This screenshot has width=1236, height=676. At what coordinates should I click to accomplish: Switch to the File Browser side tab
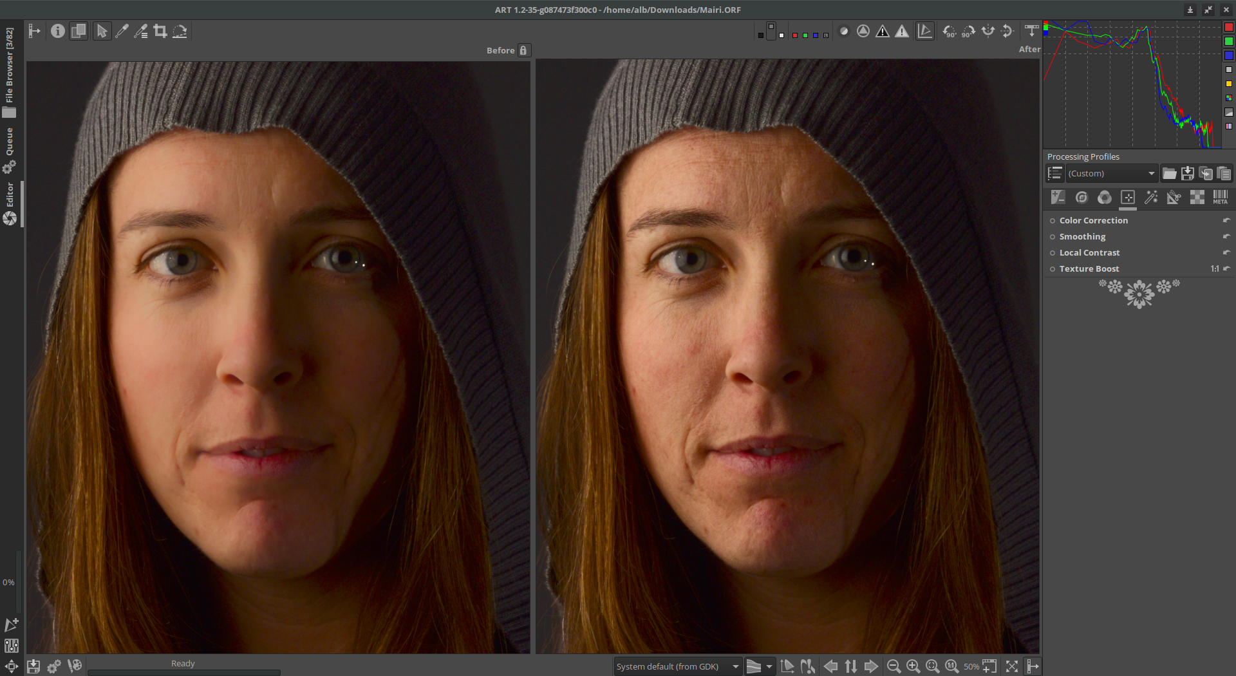coord(9,72)
